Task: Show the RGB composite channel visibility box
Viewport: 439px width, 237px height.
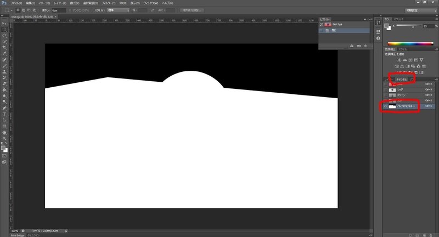Action: [x=386, y=84]
